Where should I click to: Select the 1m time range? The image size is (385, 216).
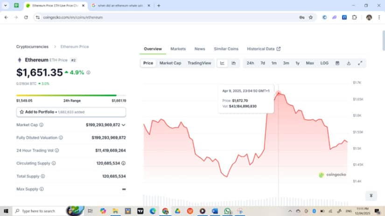(274, 63)
